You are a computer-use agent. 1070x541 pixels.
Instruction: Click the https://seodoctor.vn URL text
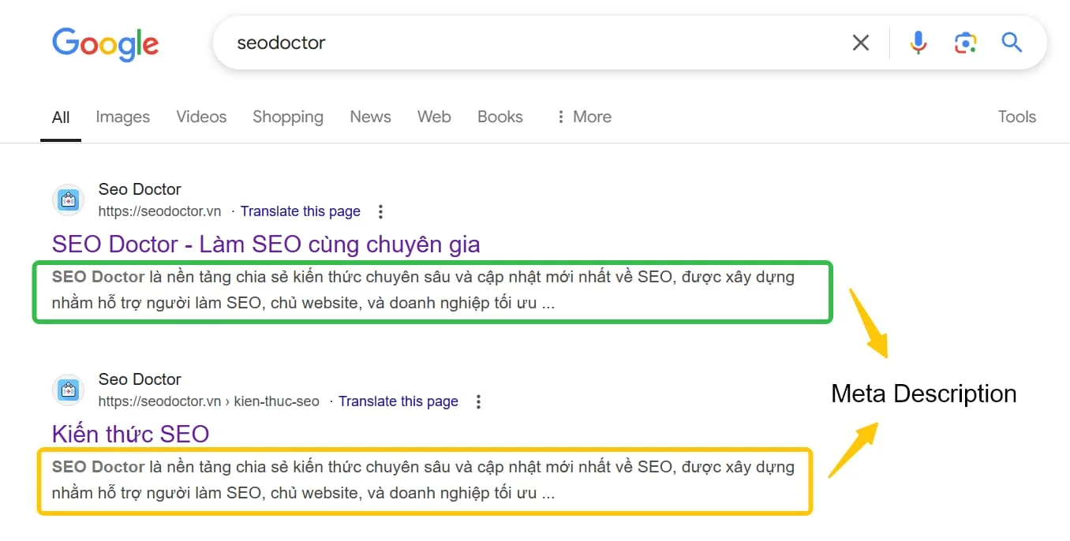click(x=159, y=211)
